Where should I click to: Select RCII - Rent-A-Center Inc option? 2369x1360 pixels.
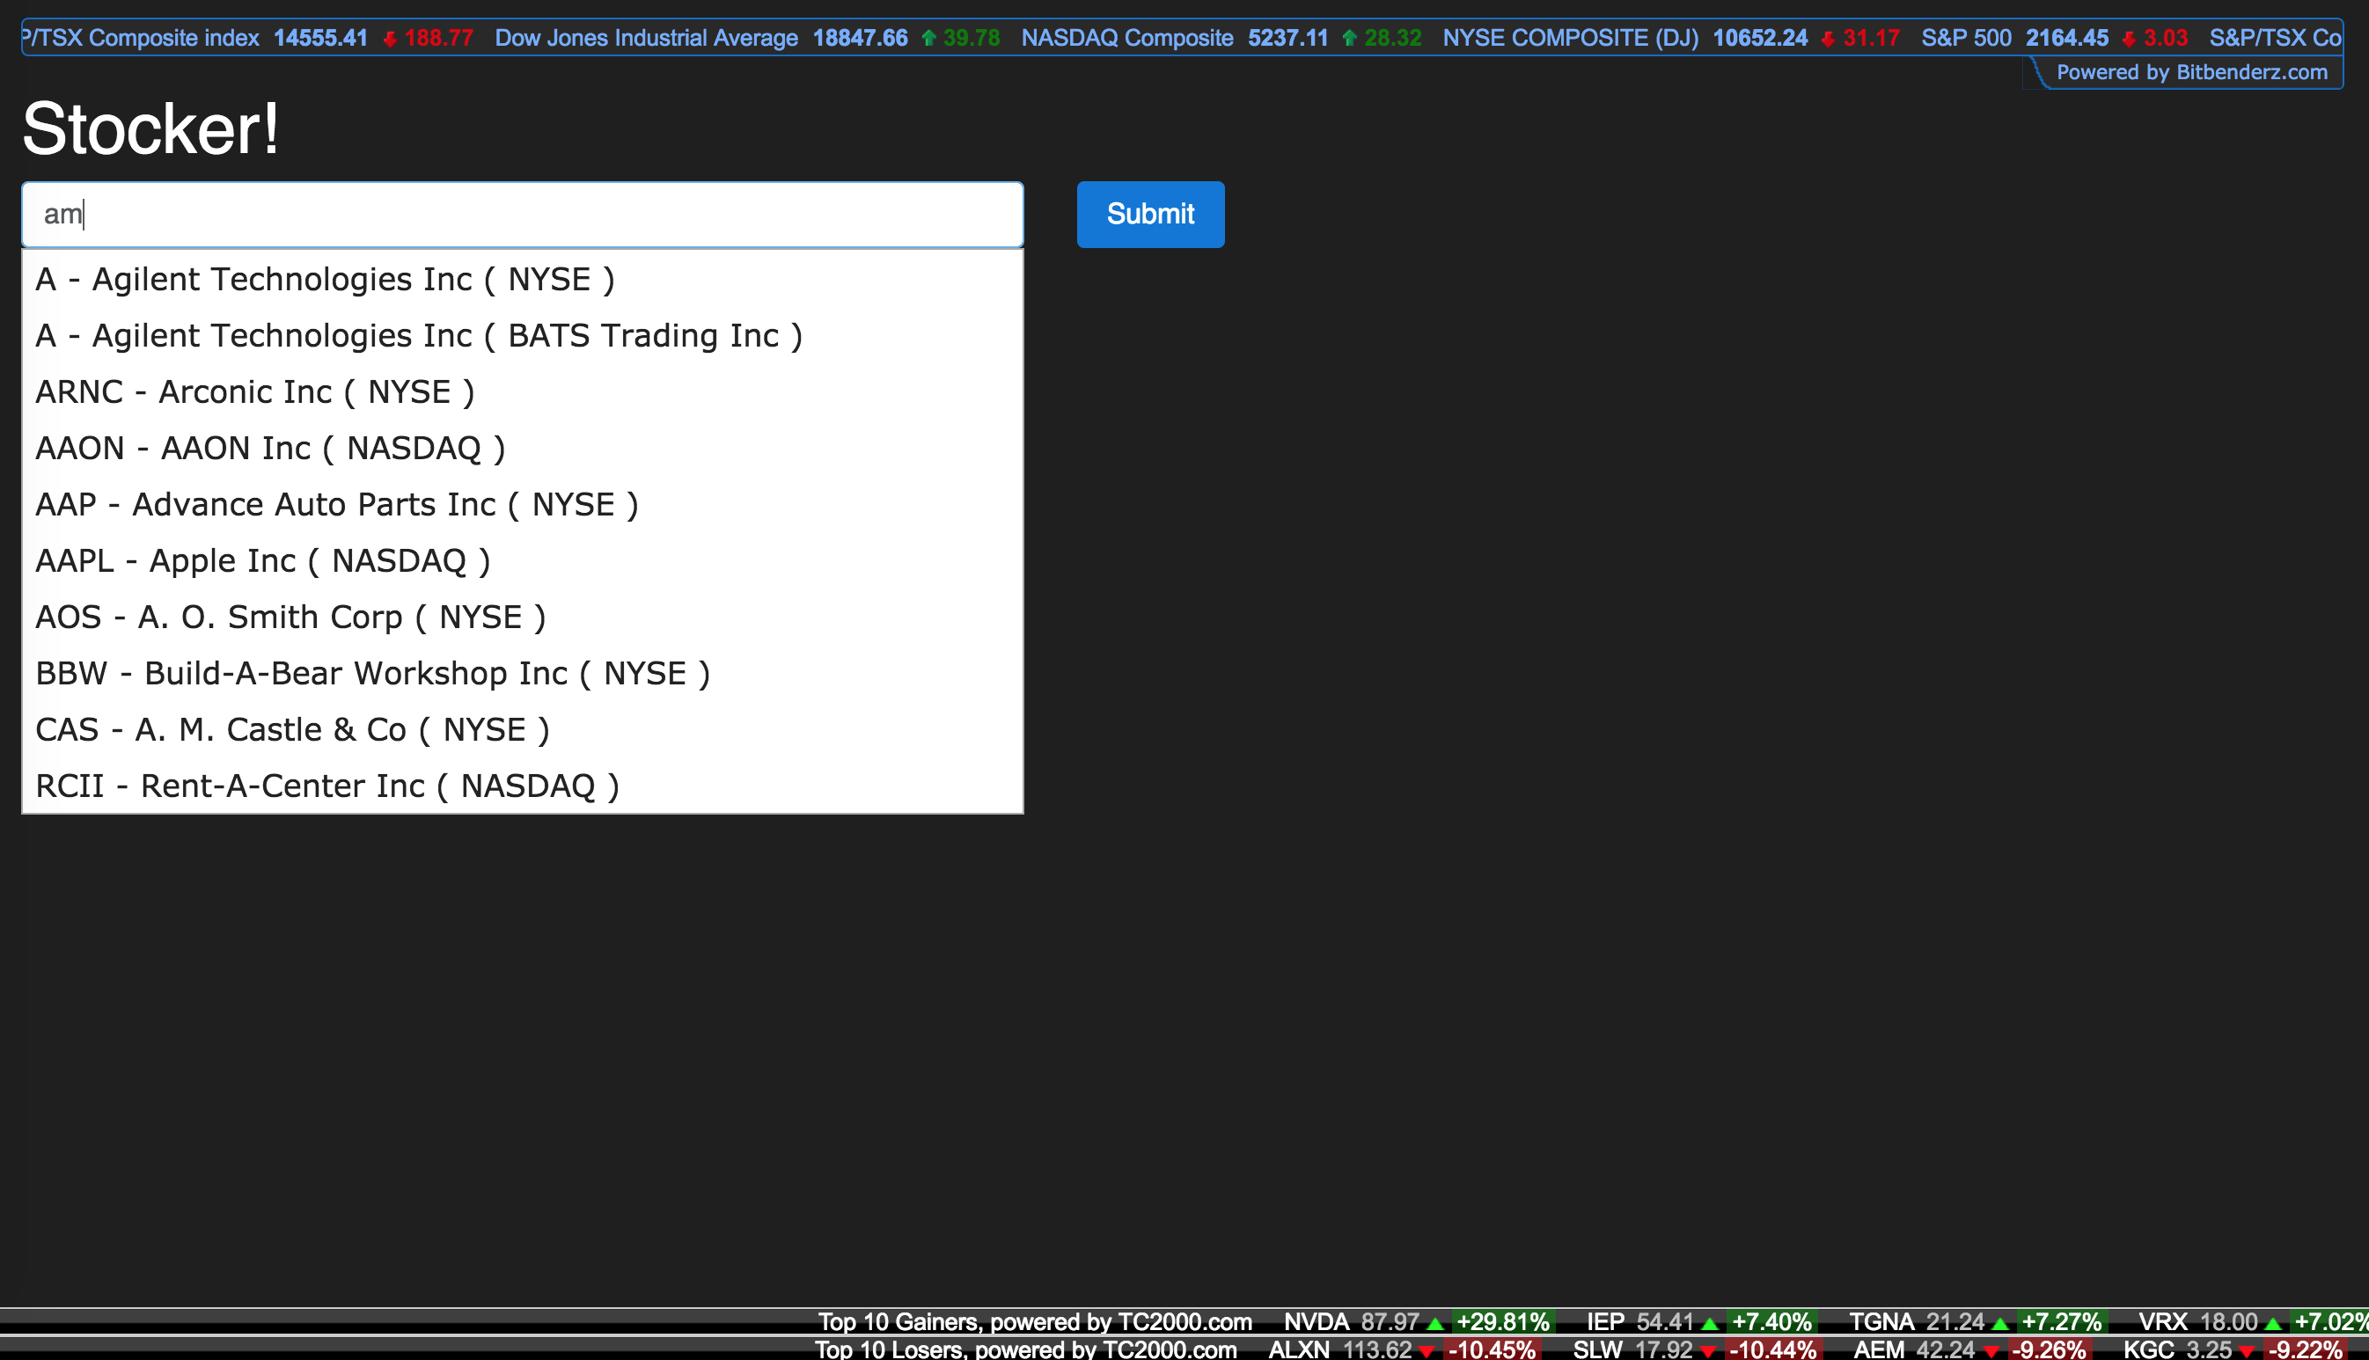pos(327,786)
